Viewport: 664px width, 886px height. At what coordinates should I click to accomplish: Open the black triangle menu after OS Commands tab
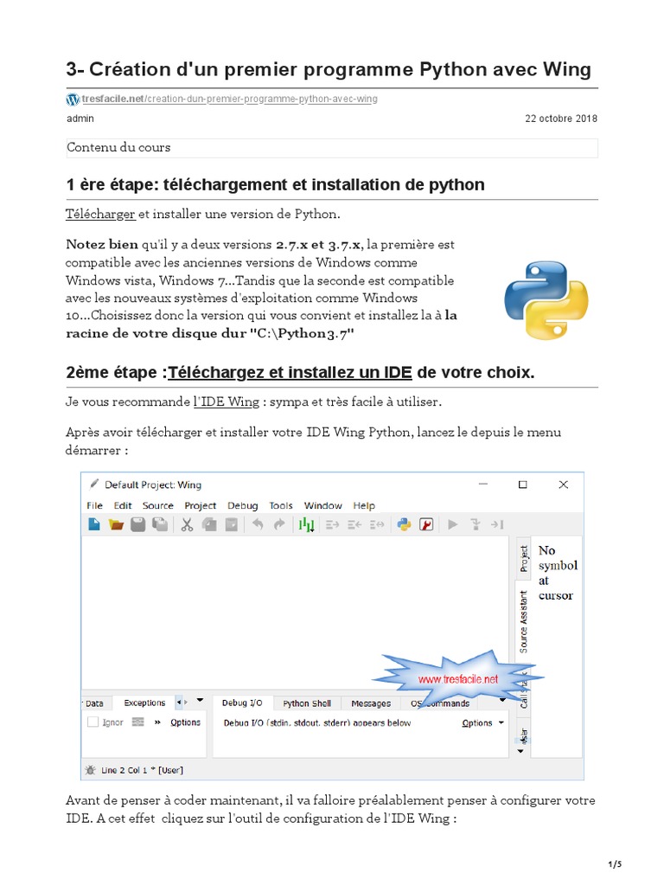coord(502,700)
